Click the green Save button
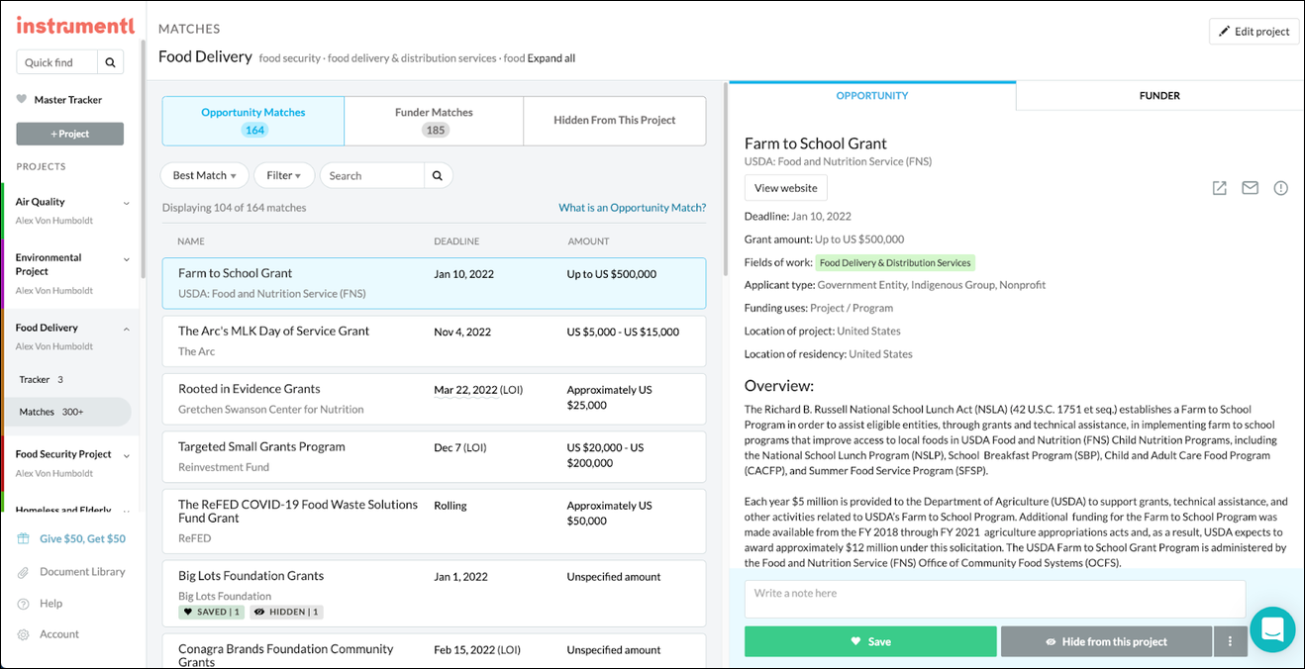Screen dimensions: 1305x669 (870, 641)
